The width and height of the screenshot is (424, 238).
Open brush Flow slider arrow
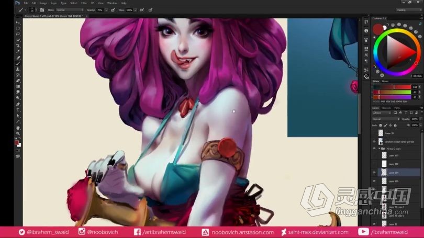[135, 10]
